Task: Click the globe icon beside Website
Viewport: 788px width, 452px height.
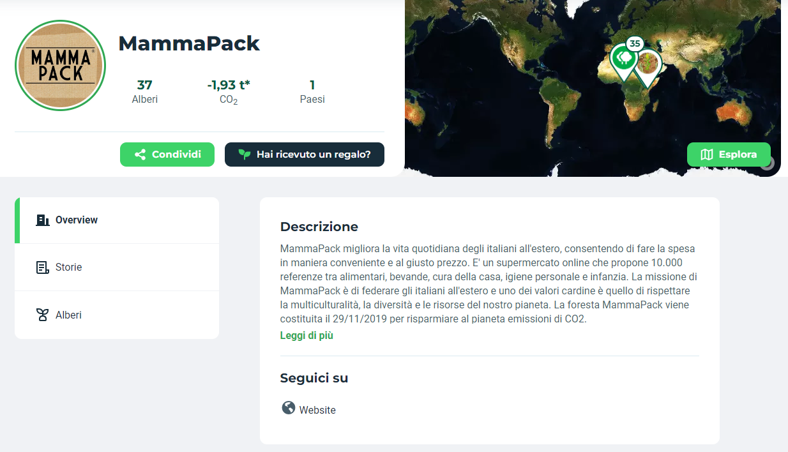Action: click(x=289, y=408)
